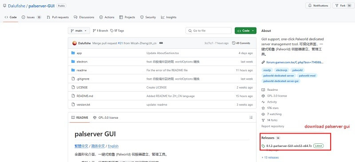
Task: Open the electron folder
Action: click(82, 62)
